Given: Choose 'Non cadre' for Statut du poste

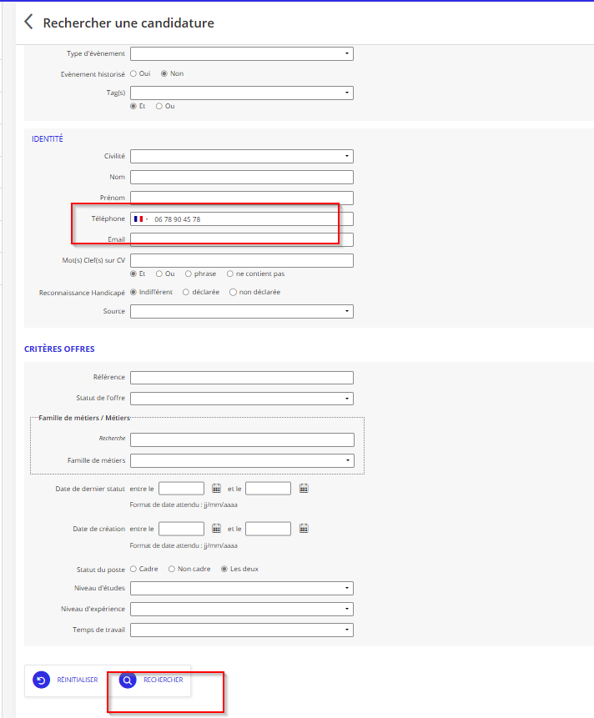Looking at the screenshot, I should (x=171, y=569).
